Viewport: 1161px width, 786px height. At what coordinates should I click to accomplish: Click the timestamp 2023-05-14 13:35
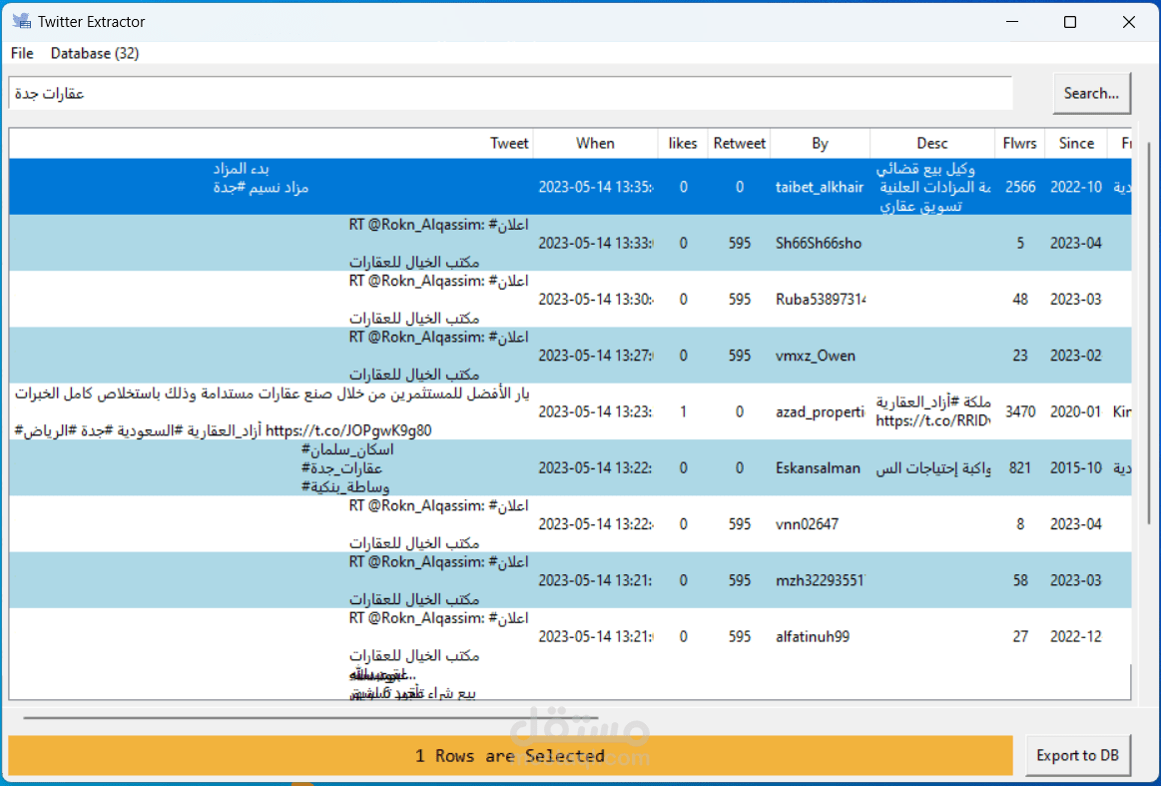(595, 188)
